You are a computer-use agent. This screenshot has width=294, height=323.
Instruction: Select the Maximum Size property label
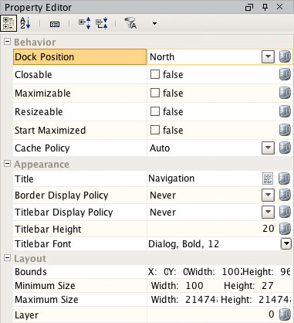[46, 300]
